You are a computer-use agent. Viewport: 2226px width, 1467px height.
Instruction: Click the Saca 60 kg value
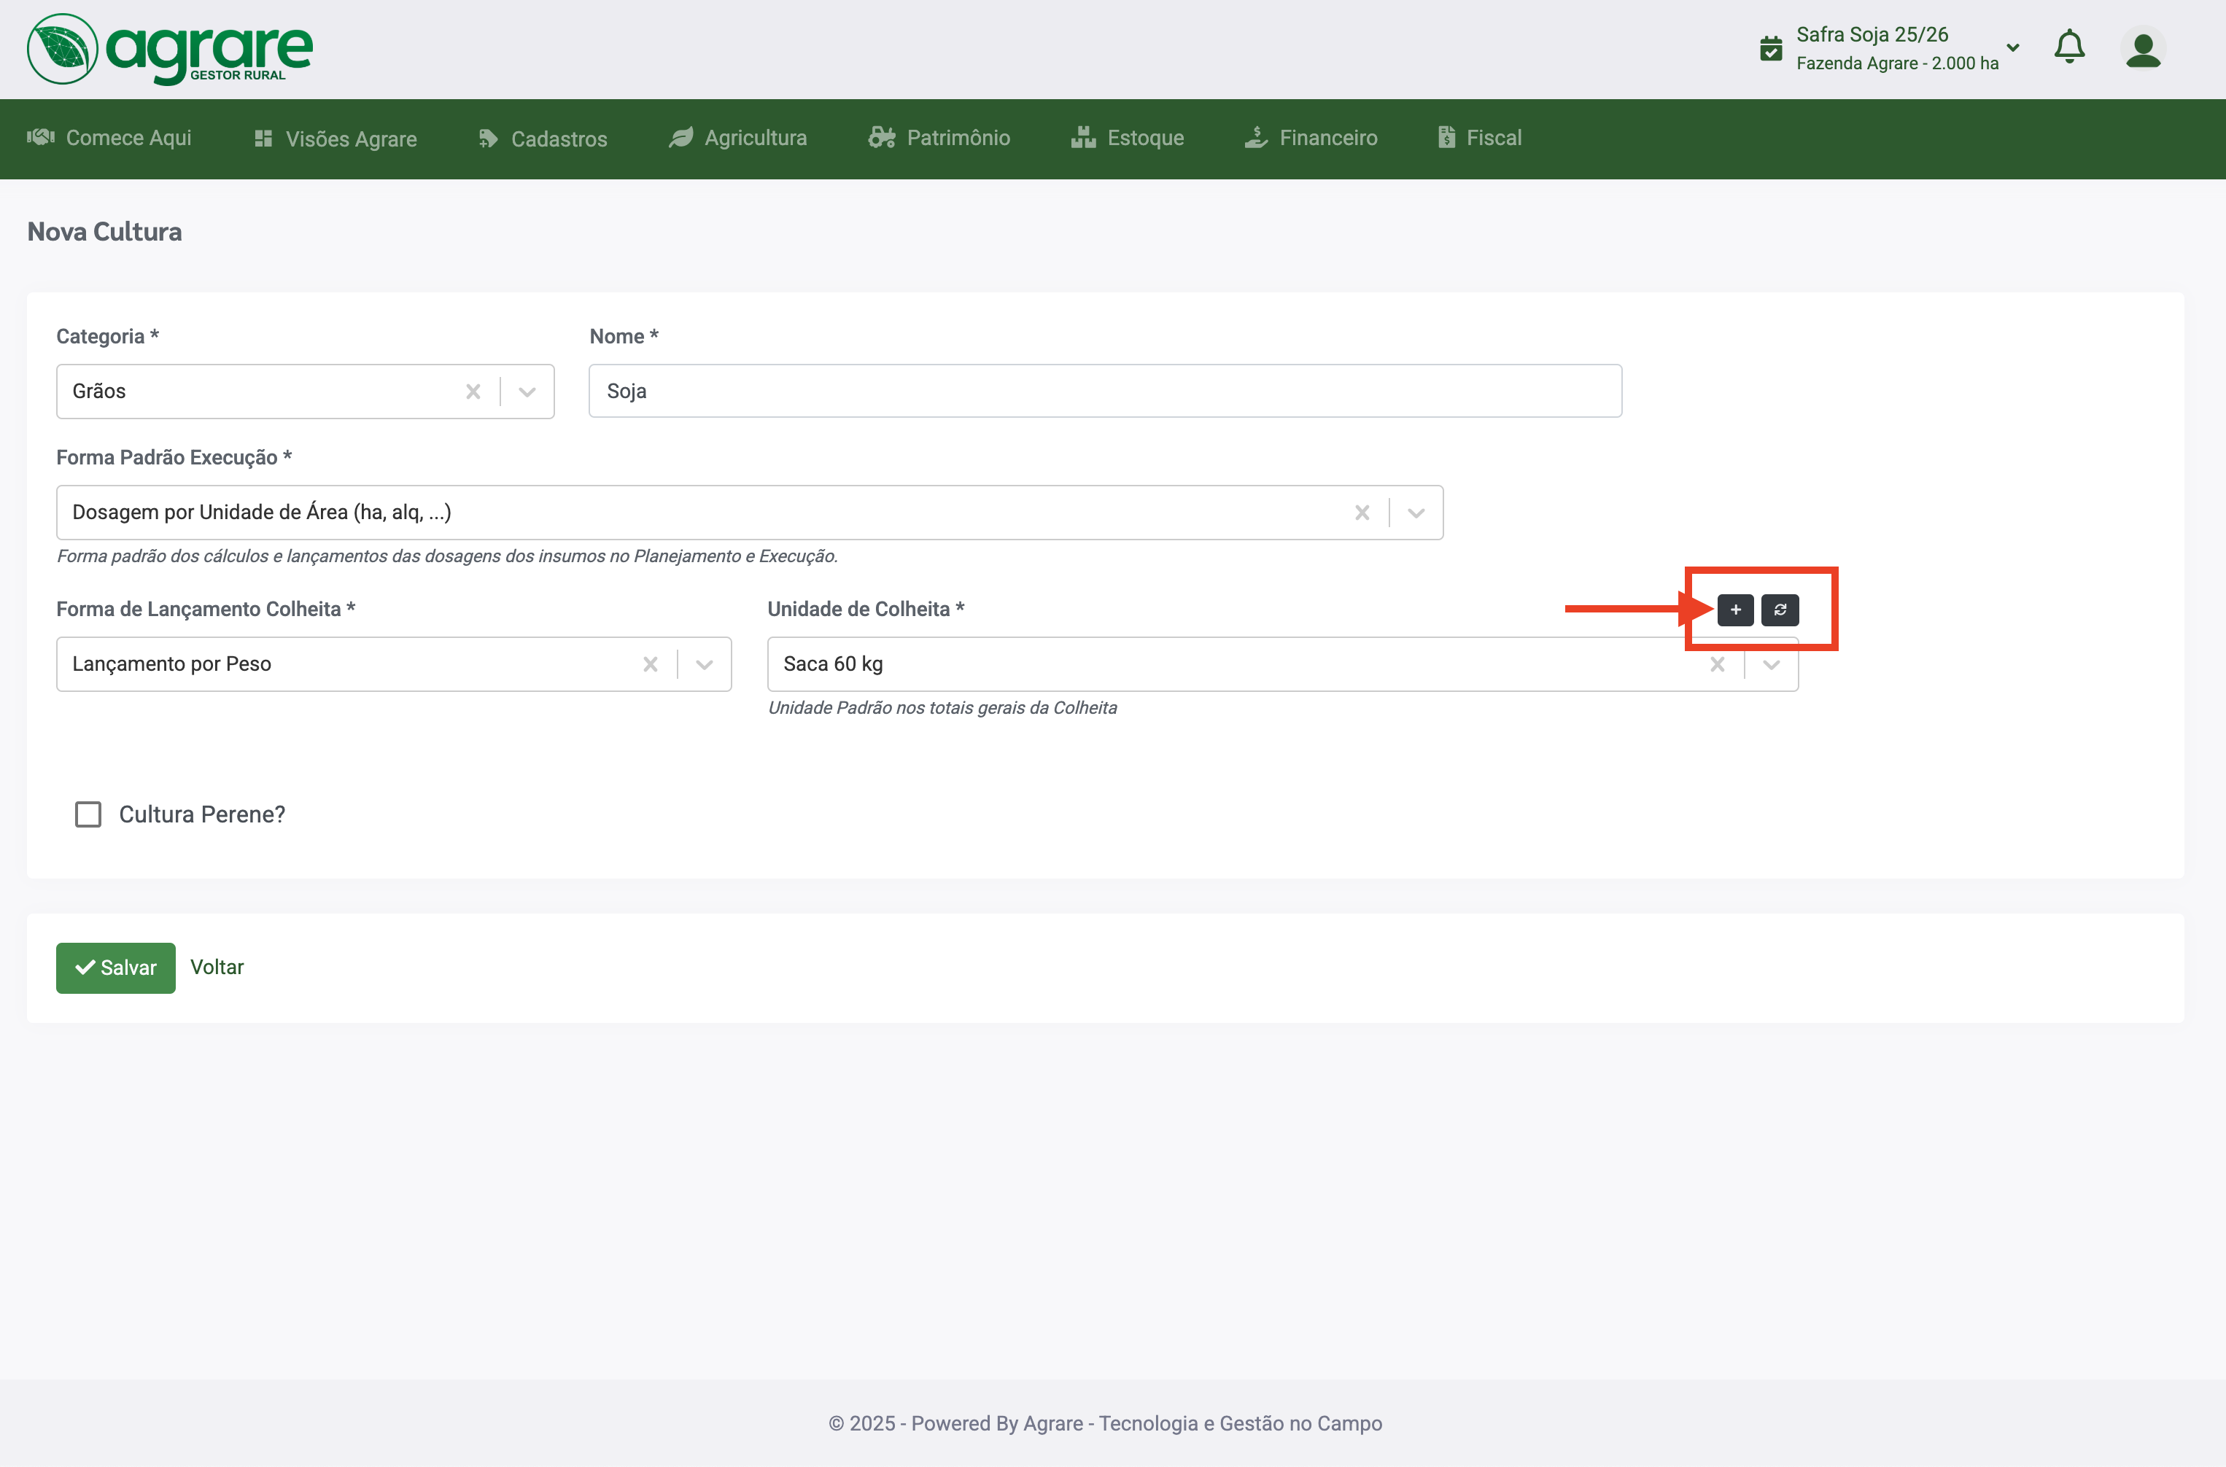[x=833, y=664]
